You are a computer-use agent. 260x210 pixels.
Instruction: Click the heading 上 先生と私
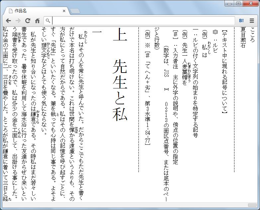point(120,75)
